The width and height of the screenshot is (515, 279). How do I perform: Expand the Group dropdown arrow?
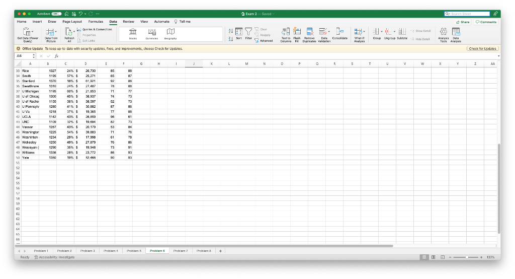tap(382, 32)
